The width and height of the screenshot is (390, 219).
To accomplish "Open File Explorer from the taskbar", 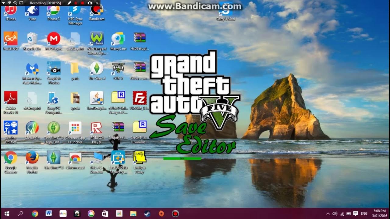I will [x=133, y=214].
